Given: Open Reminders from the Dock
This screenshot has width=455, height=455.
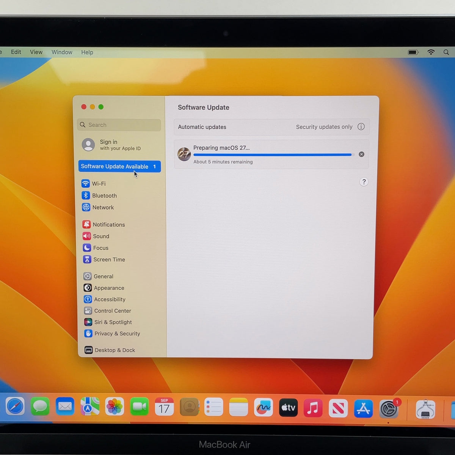Looking at the screenshot, I should coord(214,408).
